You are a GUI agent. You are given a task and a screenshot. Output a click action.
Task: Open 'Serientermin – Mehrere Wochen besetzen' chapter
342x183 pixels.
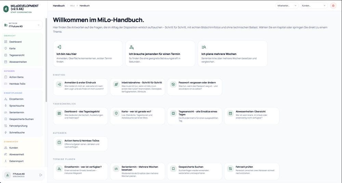click(x=137, y=171)
